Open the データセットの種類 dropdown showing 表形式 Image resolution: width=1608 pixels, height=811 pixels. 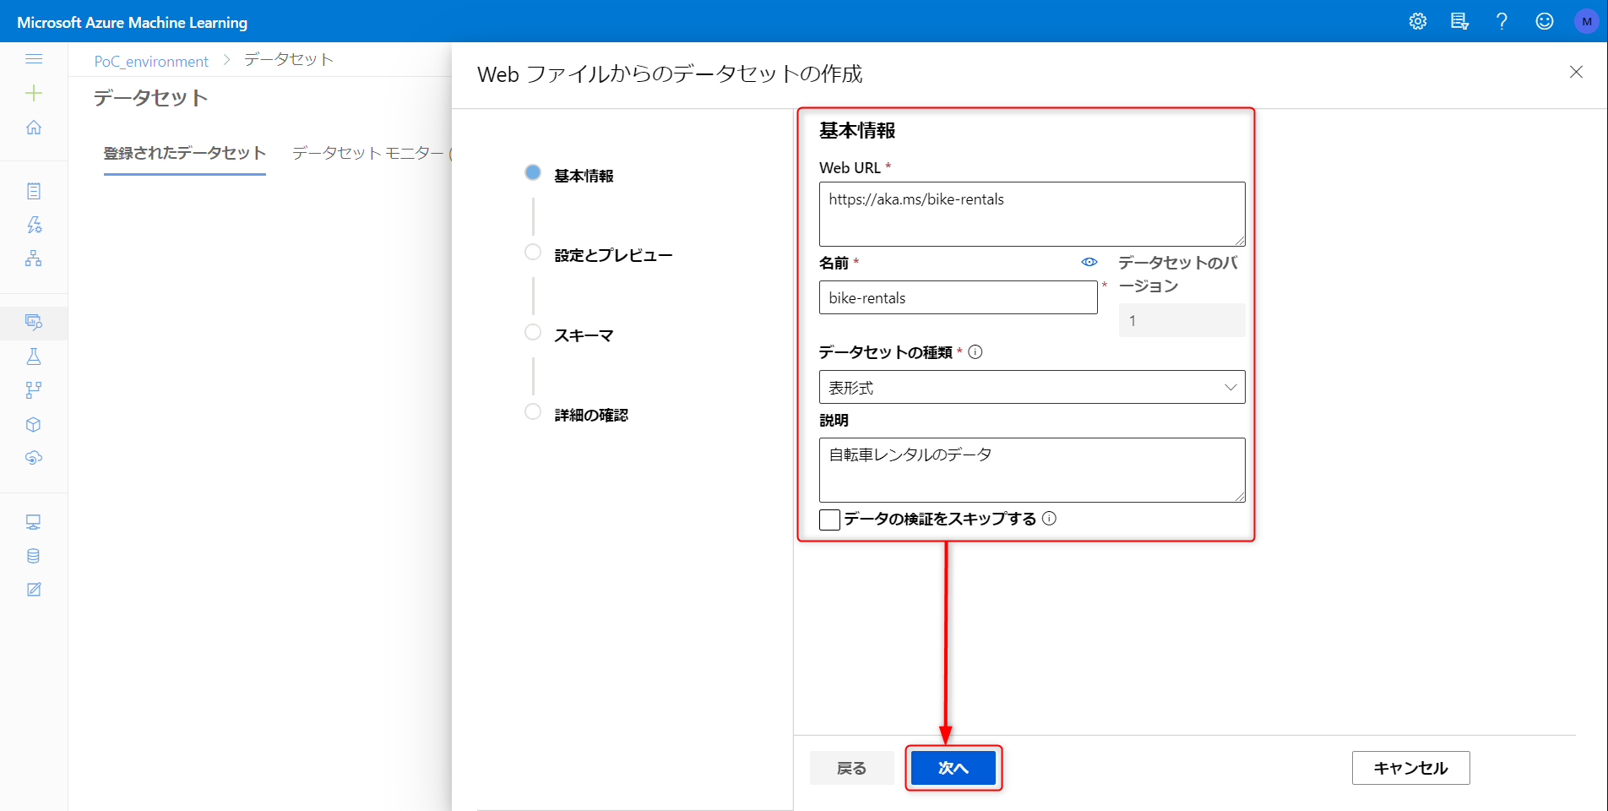(x=1032, y=387)
